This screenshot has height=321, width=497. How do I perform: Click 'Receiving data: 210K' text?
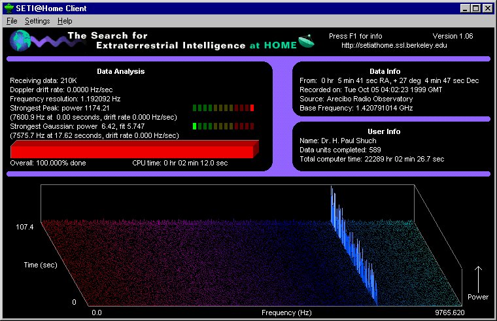tap(43, 80)
